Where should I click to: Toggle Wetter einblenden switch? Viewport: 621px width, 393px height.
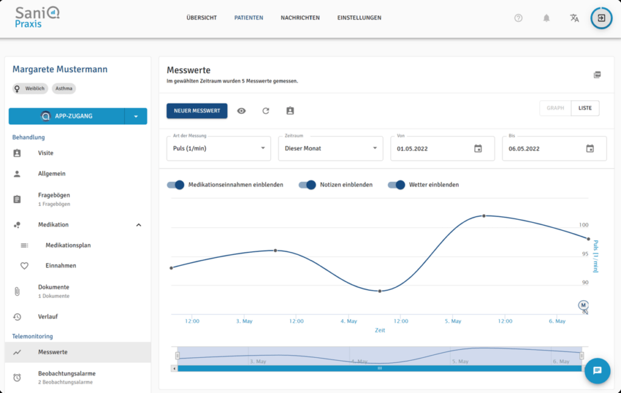[x=396, y=185]
